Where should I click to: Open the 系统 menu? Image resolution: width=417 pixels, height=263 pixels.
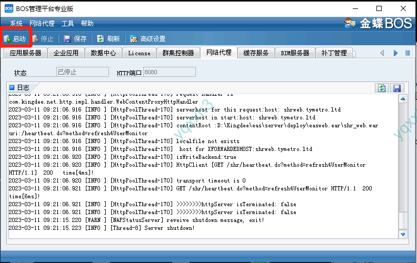click(16, 23)
